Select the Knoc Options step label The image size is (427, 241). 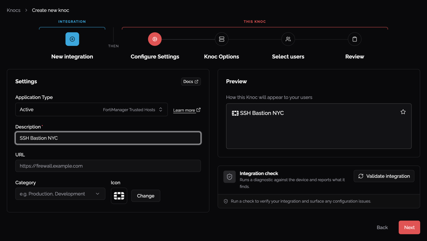(222, 57)
